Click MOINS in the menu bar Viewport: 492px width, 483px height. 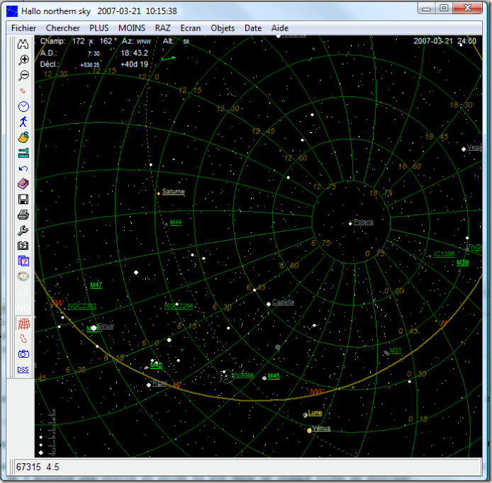click(x=132, y=28)
